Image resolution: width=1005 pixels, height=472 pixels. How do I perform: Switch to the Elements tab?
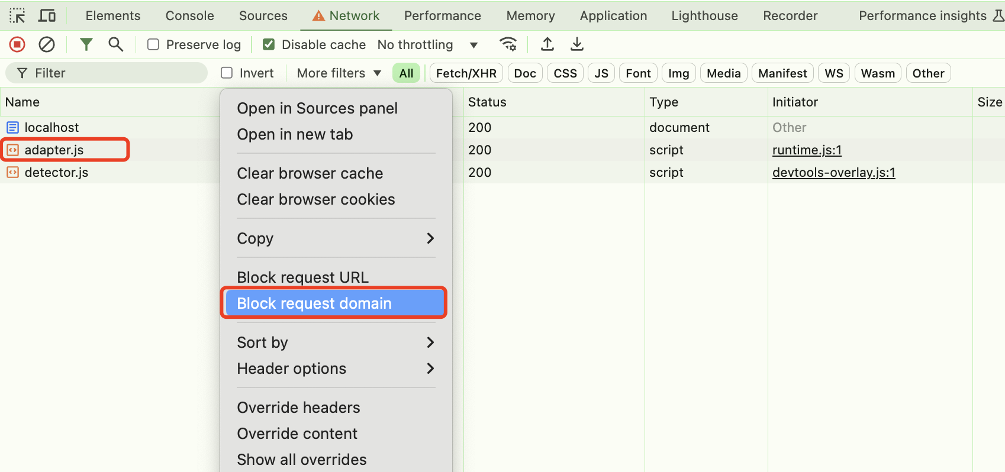[113, 15]
